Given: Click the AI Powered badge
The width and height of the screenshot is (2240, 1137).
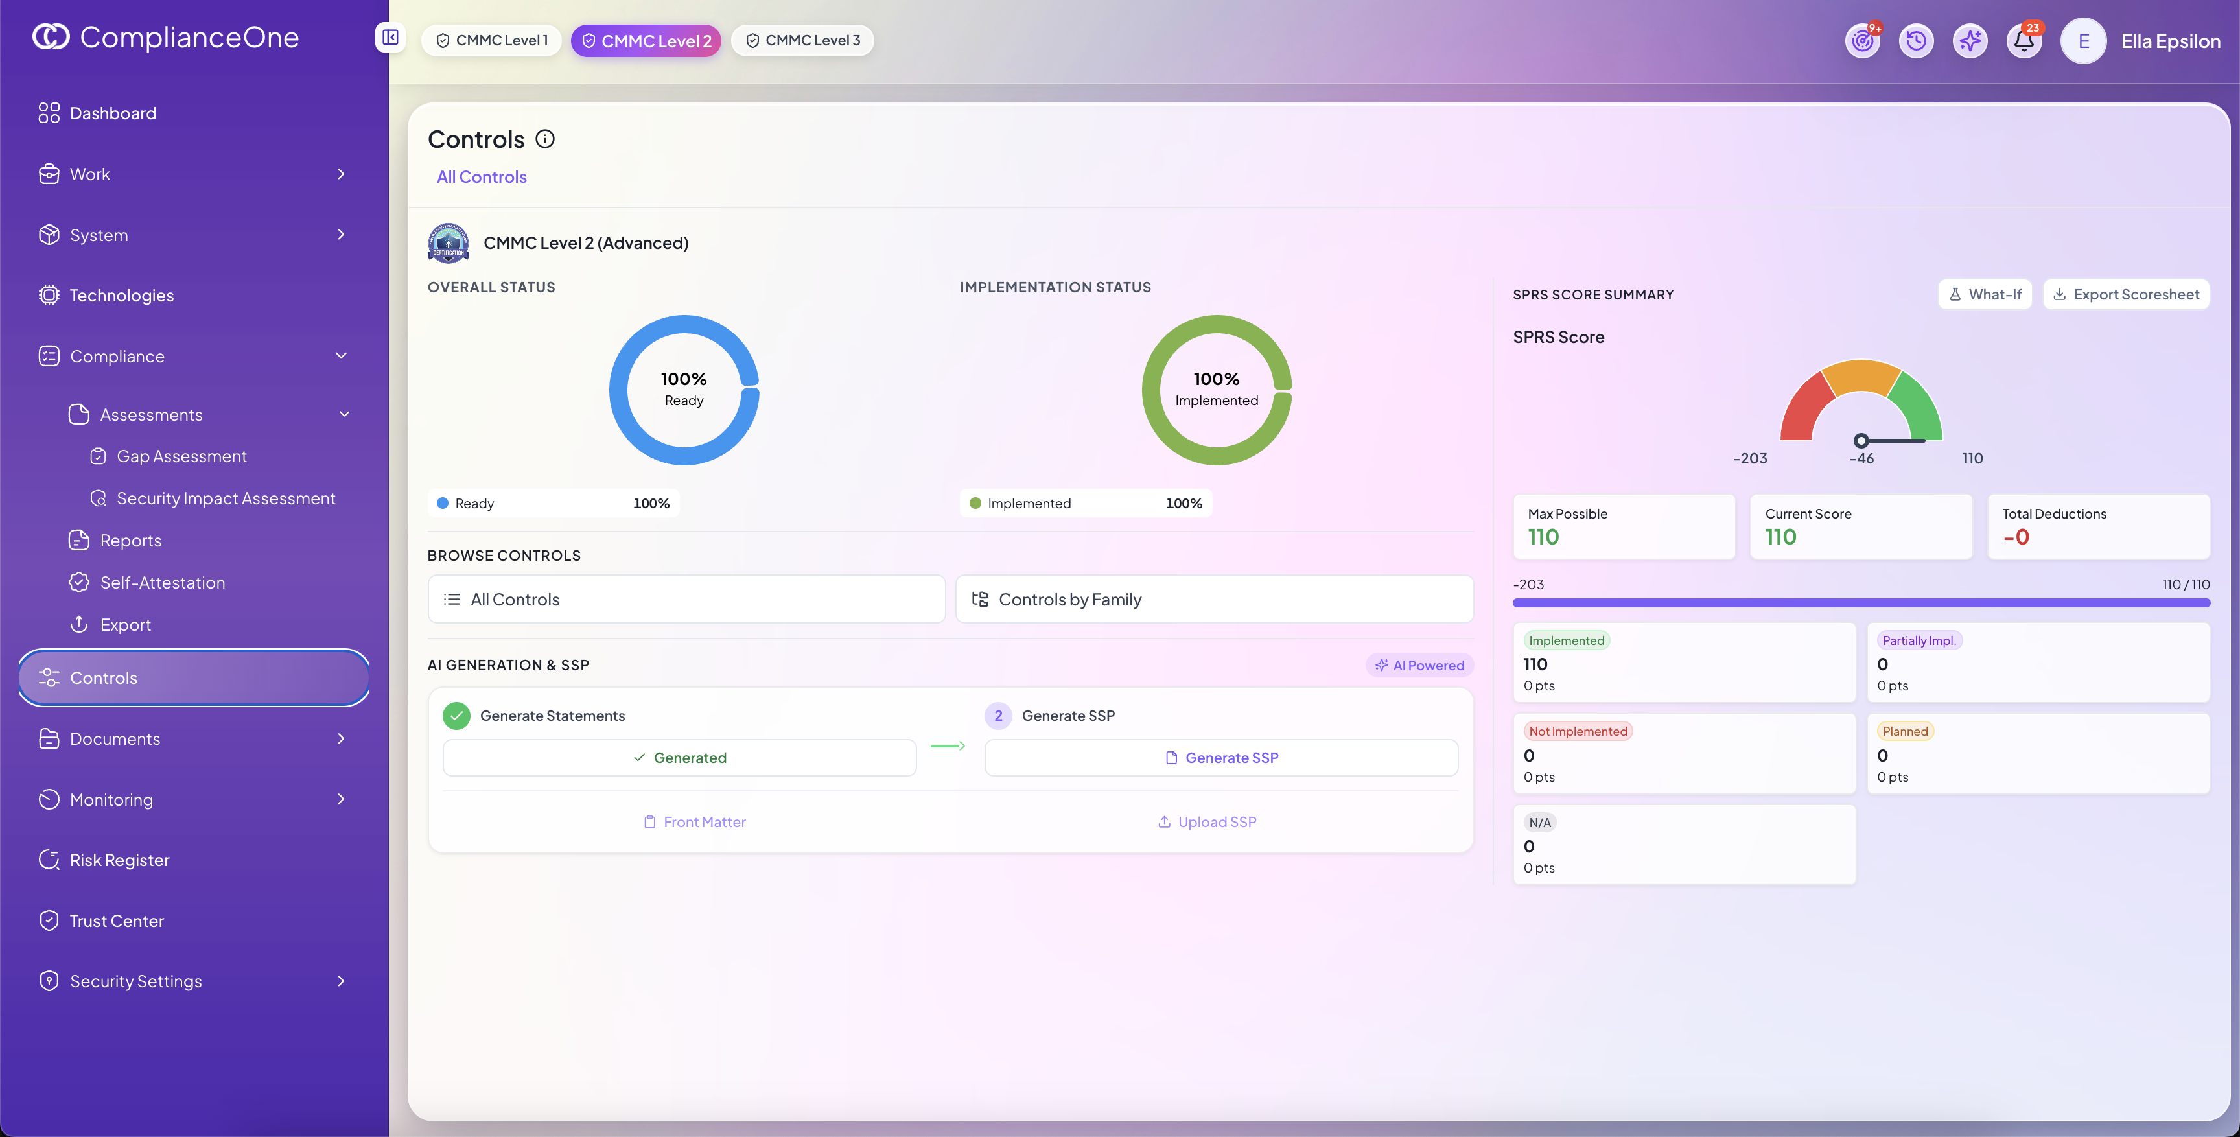Looking at the screenshot, I should (1420, 666).
